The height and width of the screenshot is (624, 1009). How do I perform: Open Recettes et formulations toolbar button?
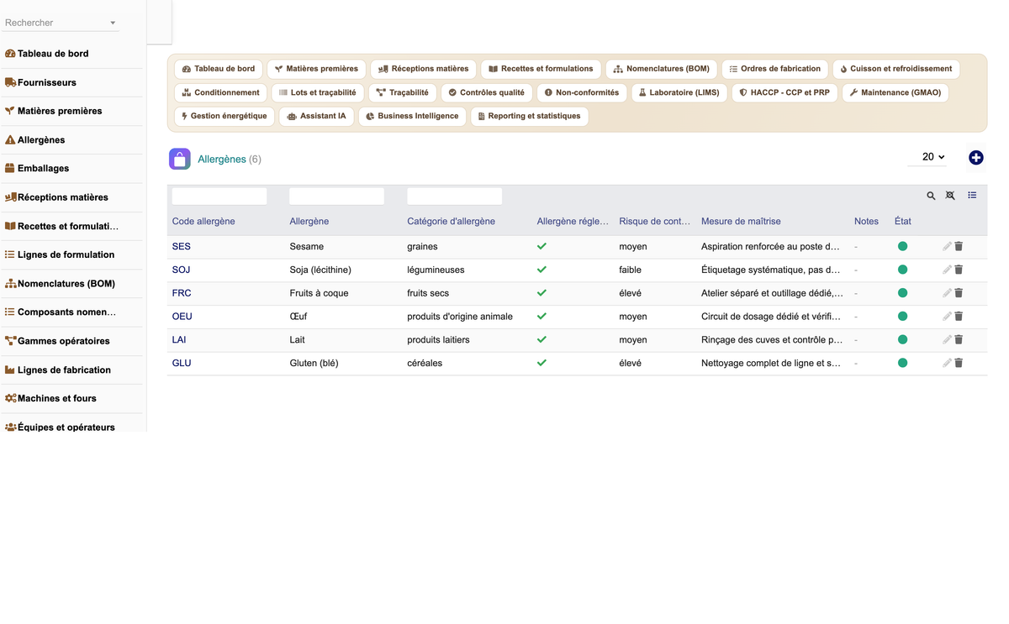pos(541,69)
